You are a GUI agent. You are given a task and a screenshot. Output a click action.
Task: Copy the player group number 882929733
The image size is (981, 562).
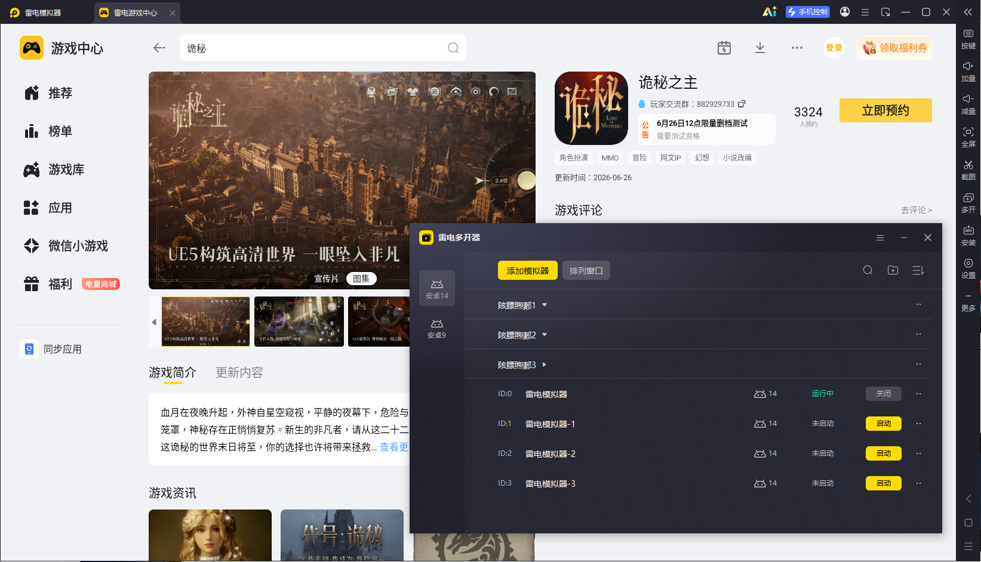pyautogui.click(x=742, y=104)
